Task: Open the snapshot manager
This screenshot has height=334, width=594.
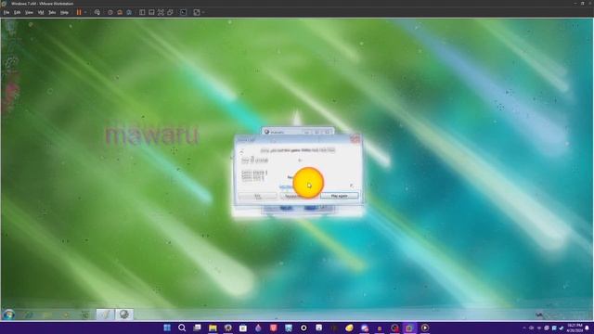Action: 129,12
